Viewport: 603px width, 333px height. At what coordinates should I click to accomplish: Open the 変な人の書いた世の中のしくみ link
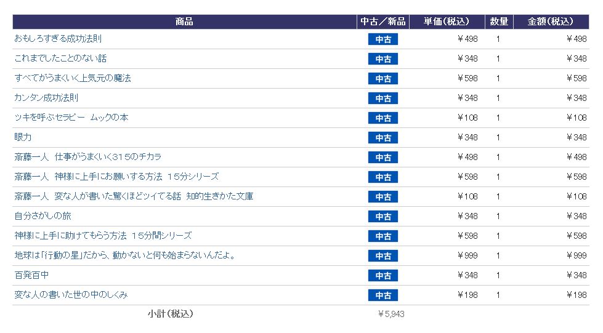point(71,295)
